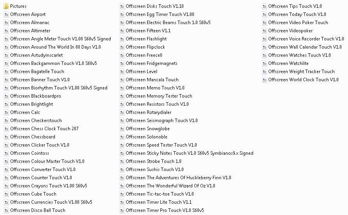Click the icon beside Offscreen Rotarydialer
Viewport: 348px width, 215px height.
[x=122, y=112]
